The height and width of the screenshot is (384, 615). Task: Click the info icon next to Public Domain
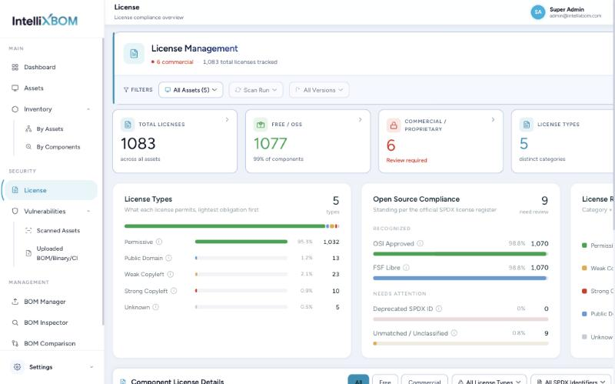click(168, 258)
